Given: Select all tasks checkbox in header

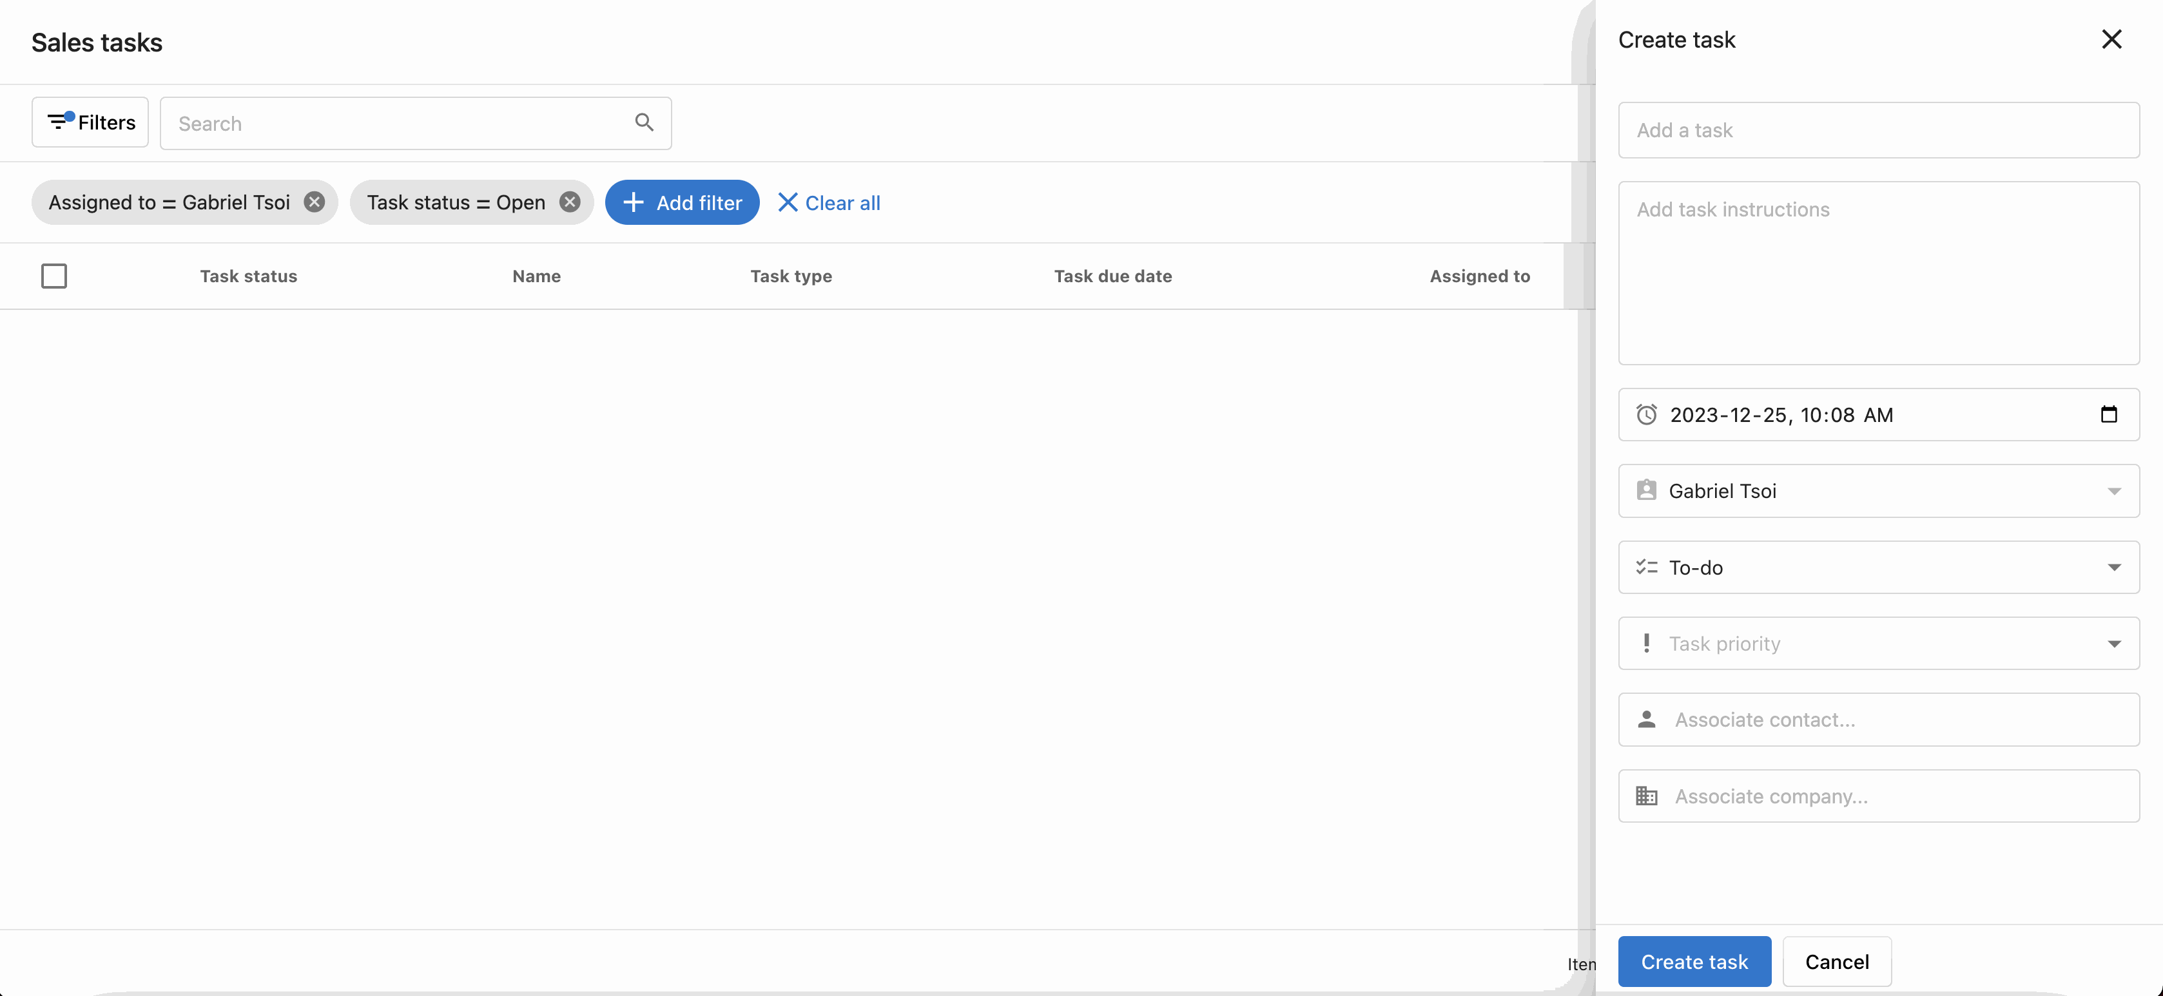Looking at the screenshot, I should 53,276.
